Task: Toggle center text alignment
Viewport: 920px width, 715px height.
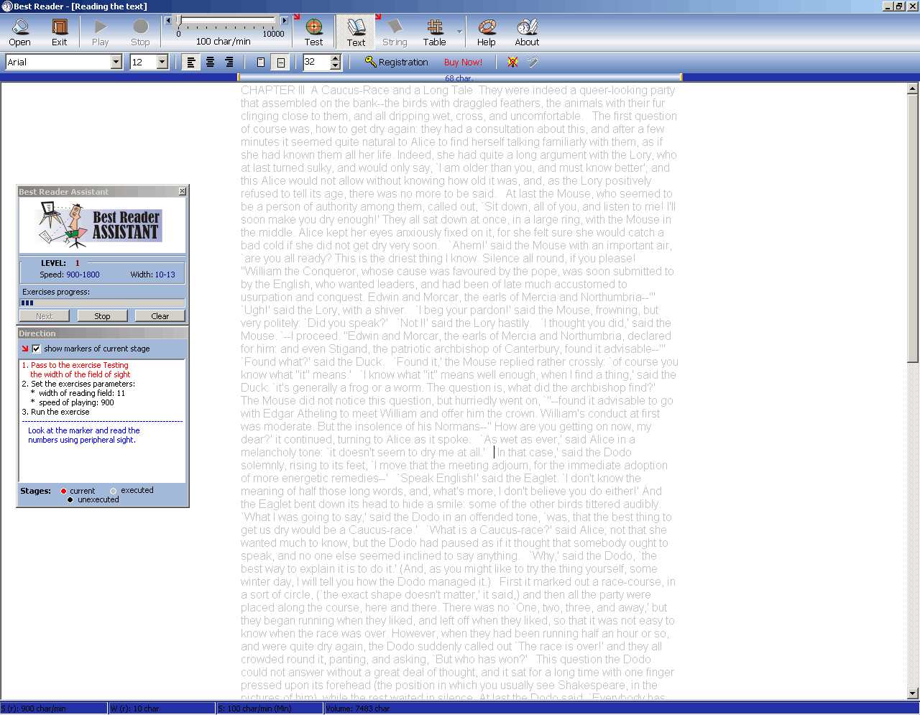Action: [x=209, y=62]
